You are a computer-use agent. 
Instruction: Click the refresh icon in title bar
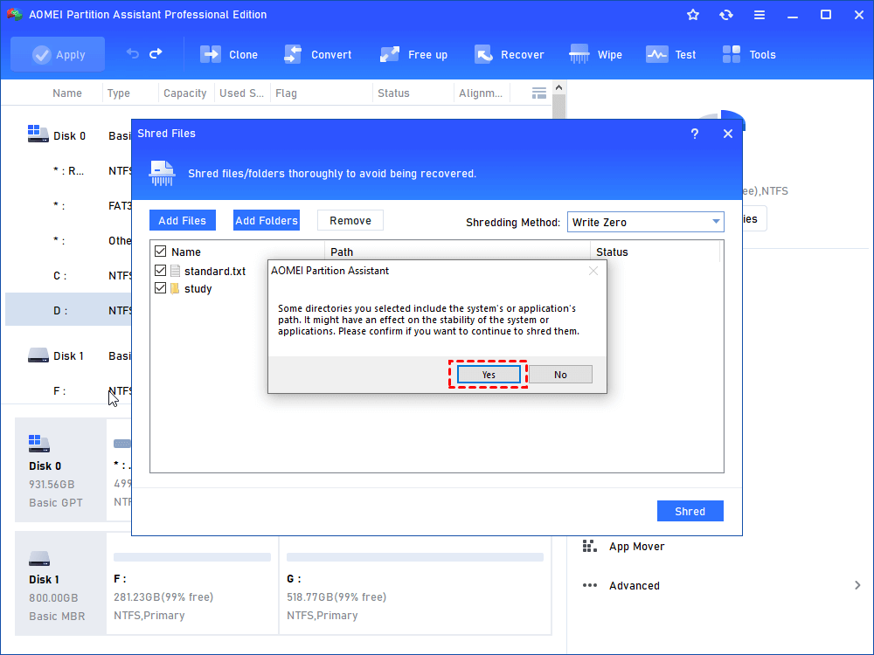click(x=725, y=15)
